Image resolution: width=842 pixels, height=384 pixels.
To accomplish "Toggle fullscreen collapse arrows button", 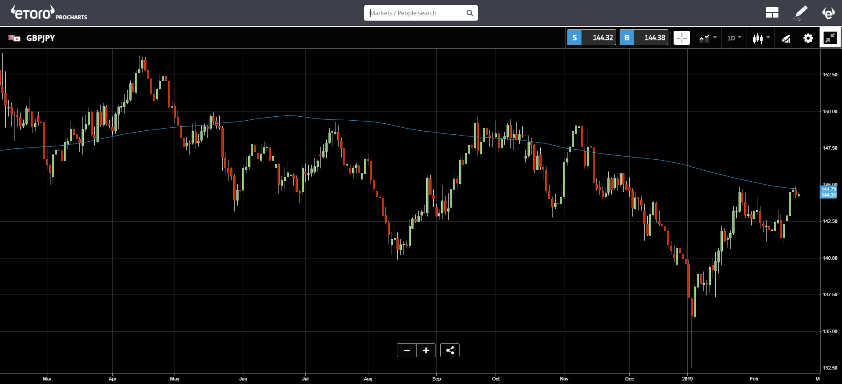I will point(830,38).
